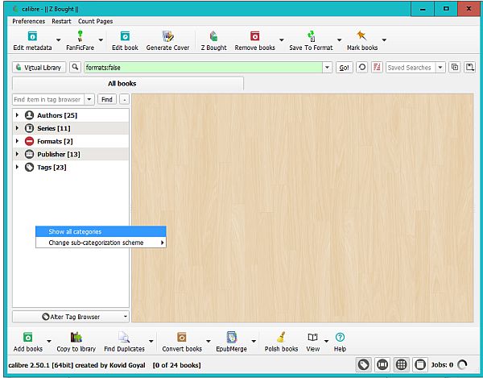Viewport: 483px width, 378px height.
Task: Launch the FanFicFare plugin
Action: (80, 40)
